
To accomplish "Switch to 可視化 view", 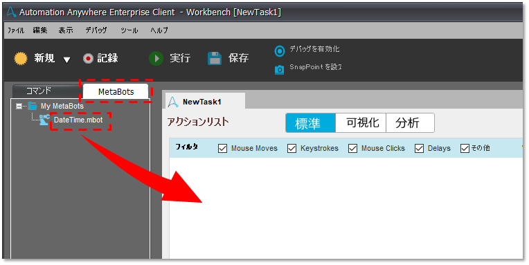I will [361, 123].
